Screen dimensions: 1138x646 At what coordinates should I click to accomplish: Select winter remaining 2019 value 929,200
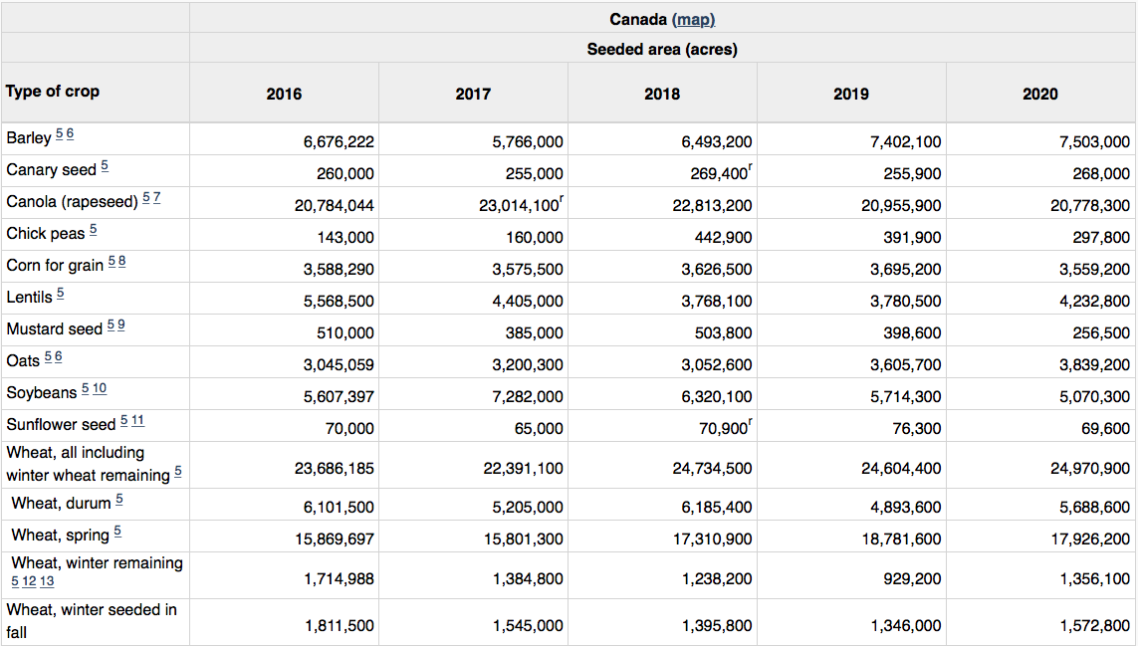912,579
